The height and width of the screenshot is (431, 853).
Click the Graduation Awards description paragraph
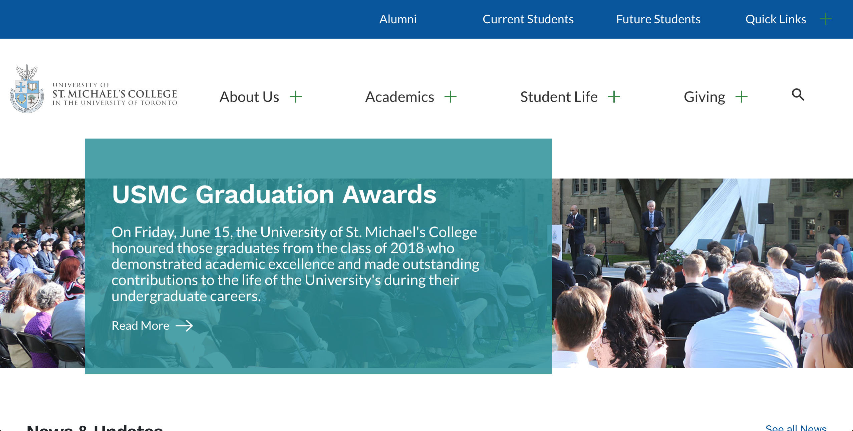pyautogui.click(x=295, y=264)
